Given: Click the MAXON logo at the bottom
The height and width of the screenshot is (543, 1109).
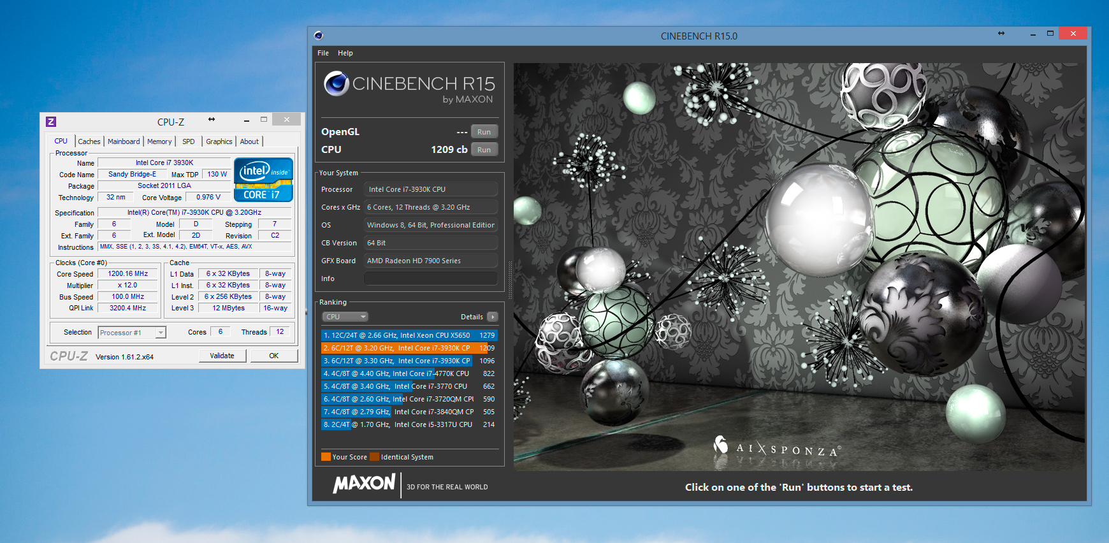Looking at the screenshot, I should pyautogui.click(x=364, y=484).
